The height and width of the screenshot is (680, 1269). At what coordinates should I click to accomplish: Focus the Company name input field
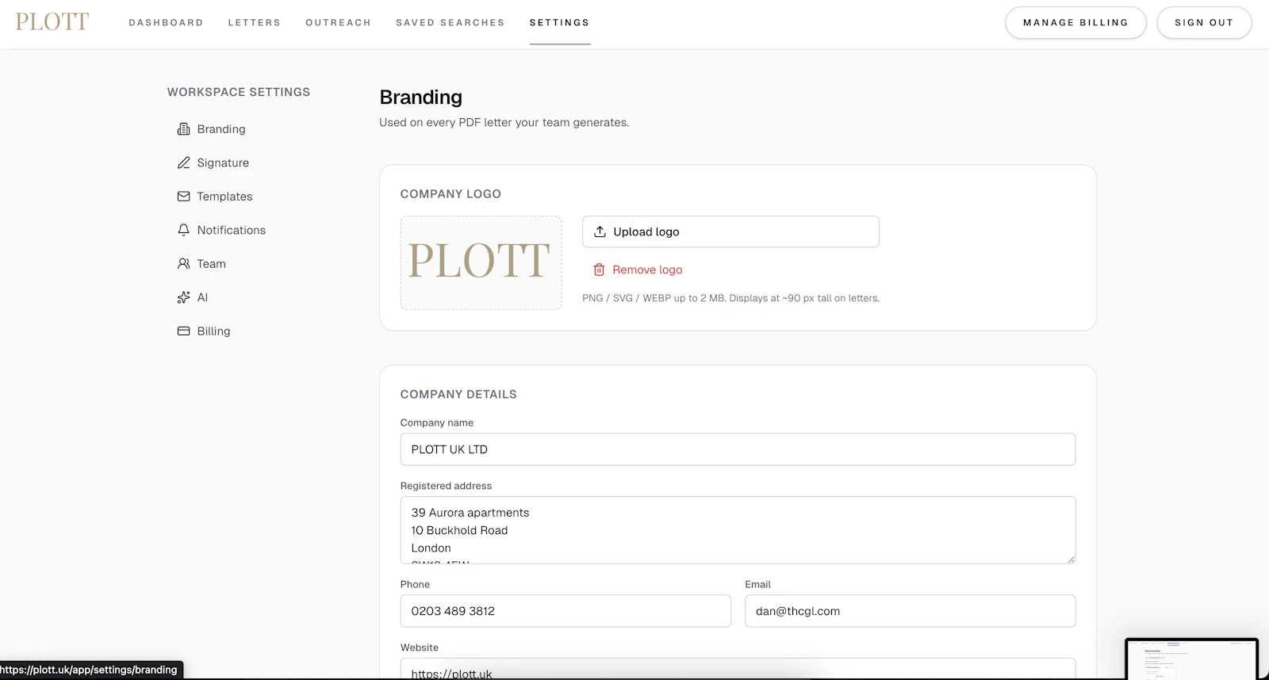pyautogui.click(x=738, y=449)
